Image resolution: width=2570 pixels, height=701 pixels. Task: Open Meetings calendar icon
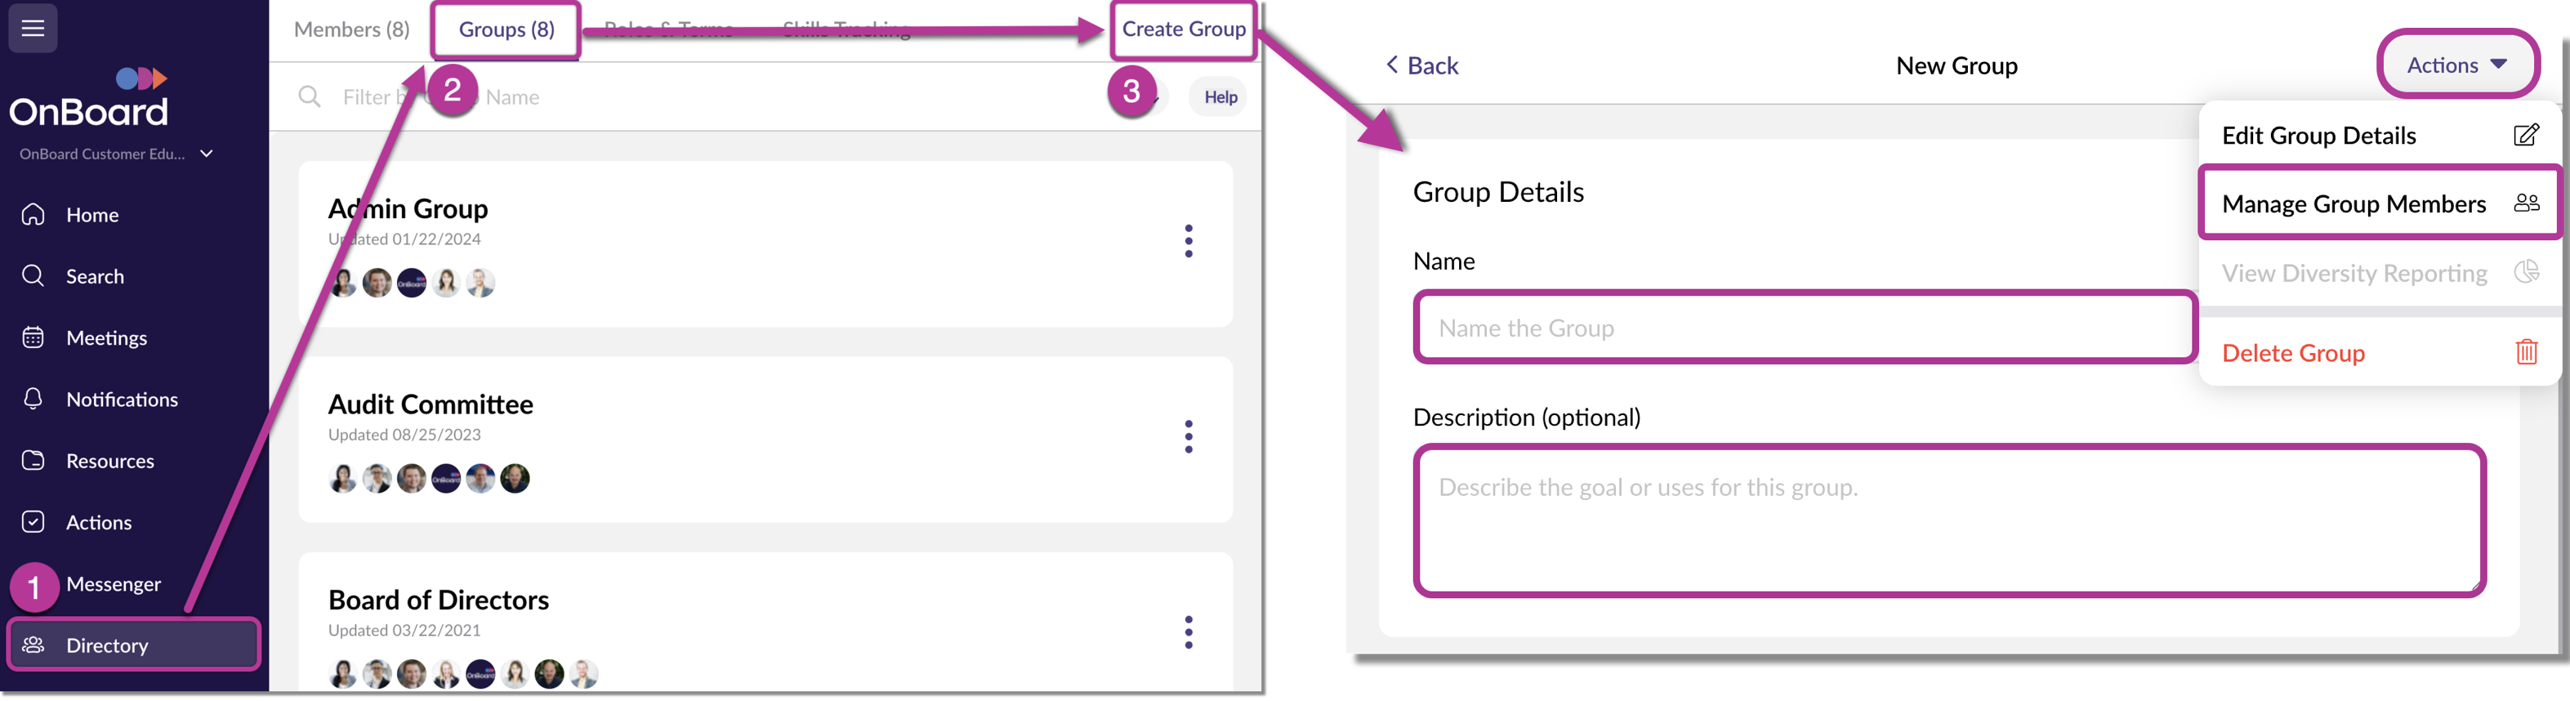33,337
